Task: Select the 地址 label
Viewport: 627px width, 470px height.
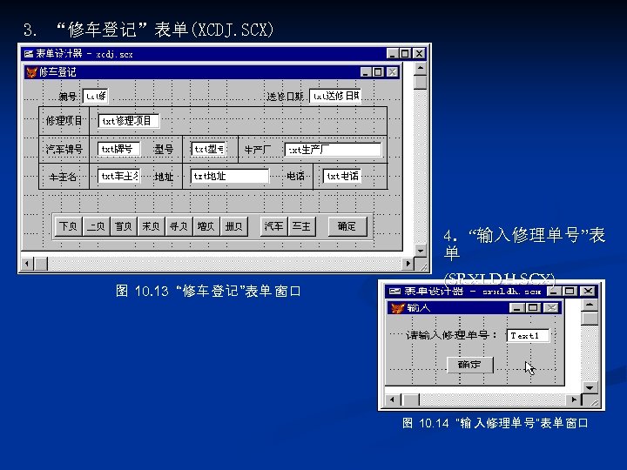Action: tap(164, 176)
